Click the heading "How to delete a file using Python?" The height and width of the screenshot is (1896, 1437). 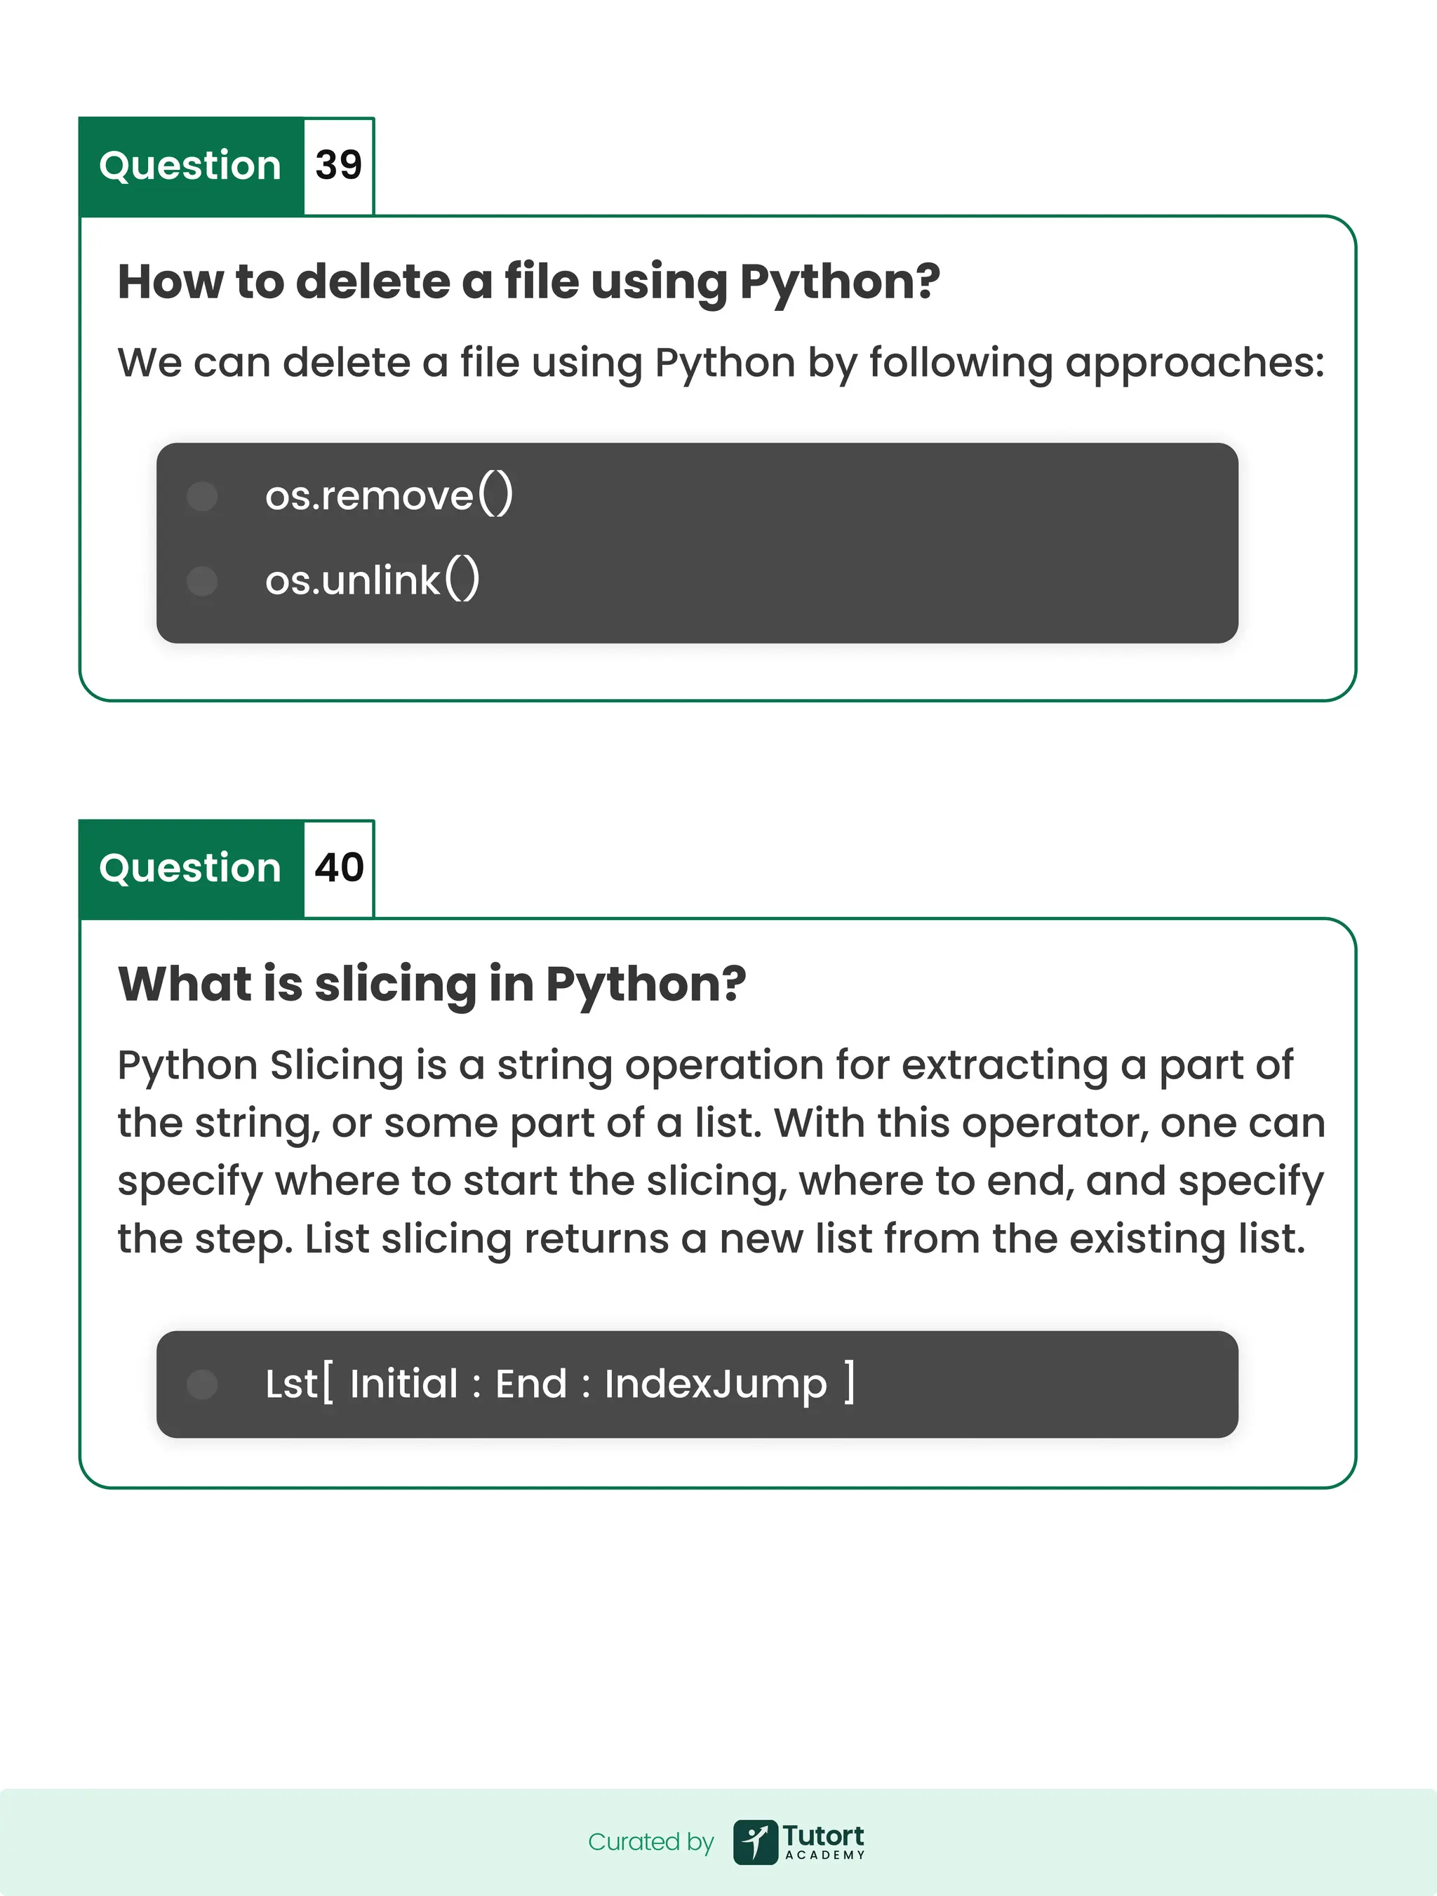[528, 282]
